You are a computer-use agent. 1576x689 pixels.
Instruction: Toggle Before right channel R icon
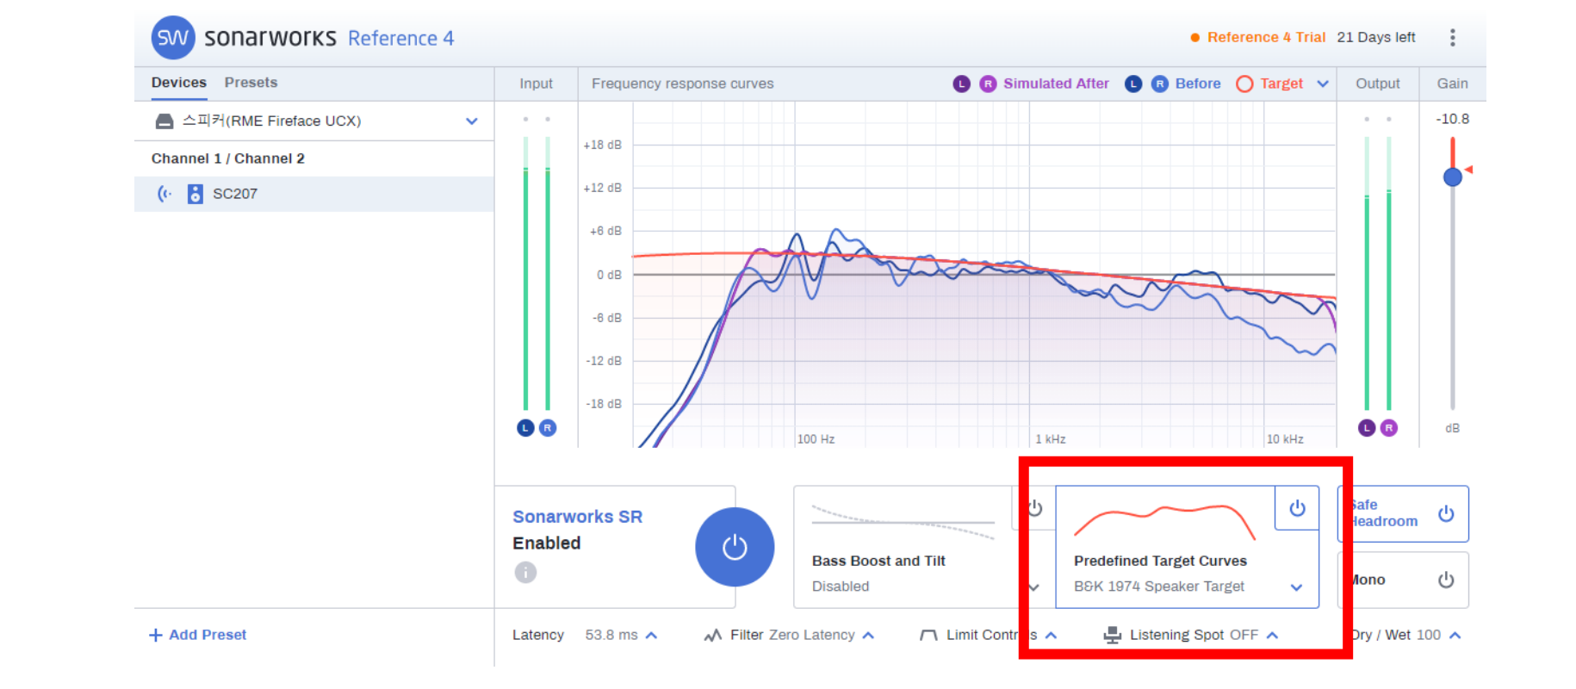[1160, 84]
